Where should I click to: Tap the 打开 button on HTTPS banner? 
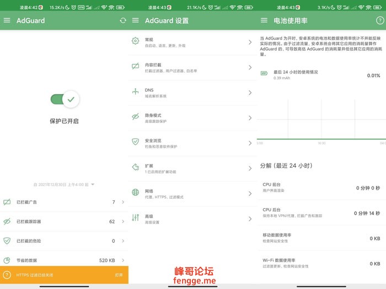click(119, 275)
